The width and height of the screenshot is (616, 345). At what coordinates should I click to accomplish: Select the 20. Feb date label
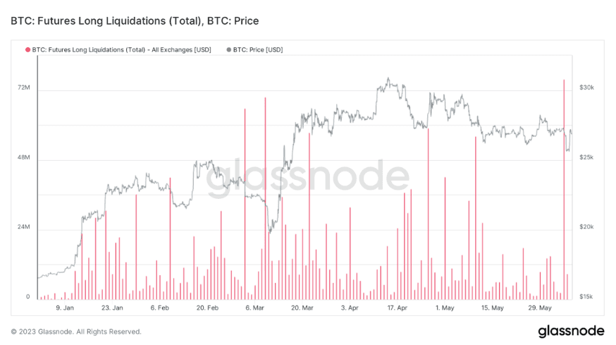(x=207, y=308)
